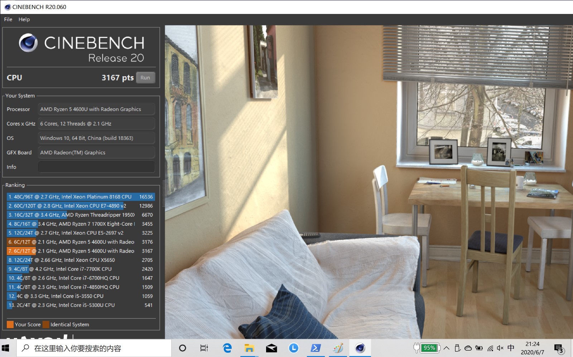
Task: Expand hidden system tray icons chevron
Action: [x=446, y=348]
